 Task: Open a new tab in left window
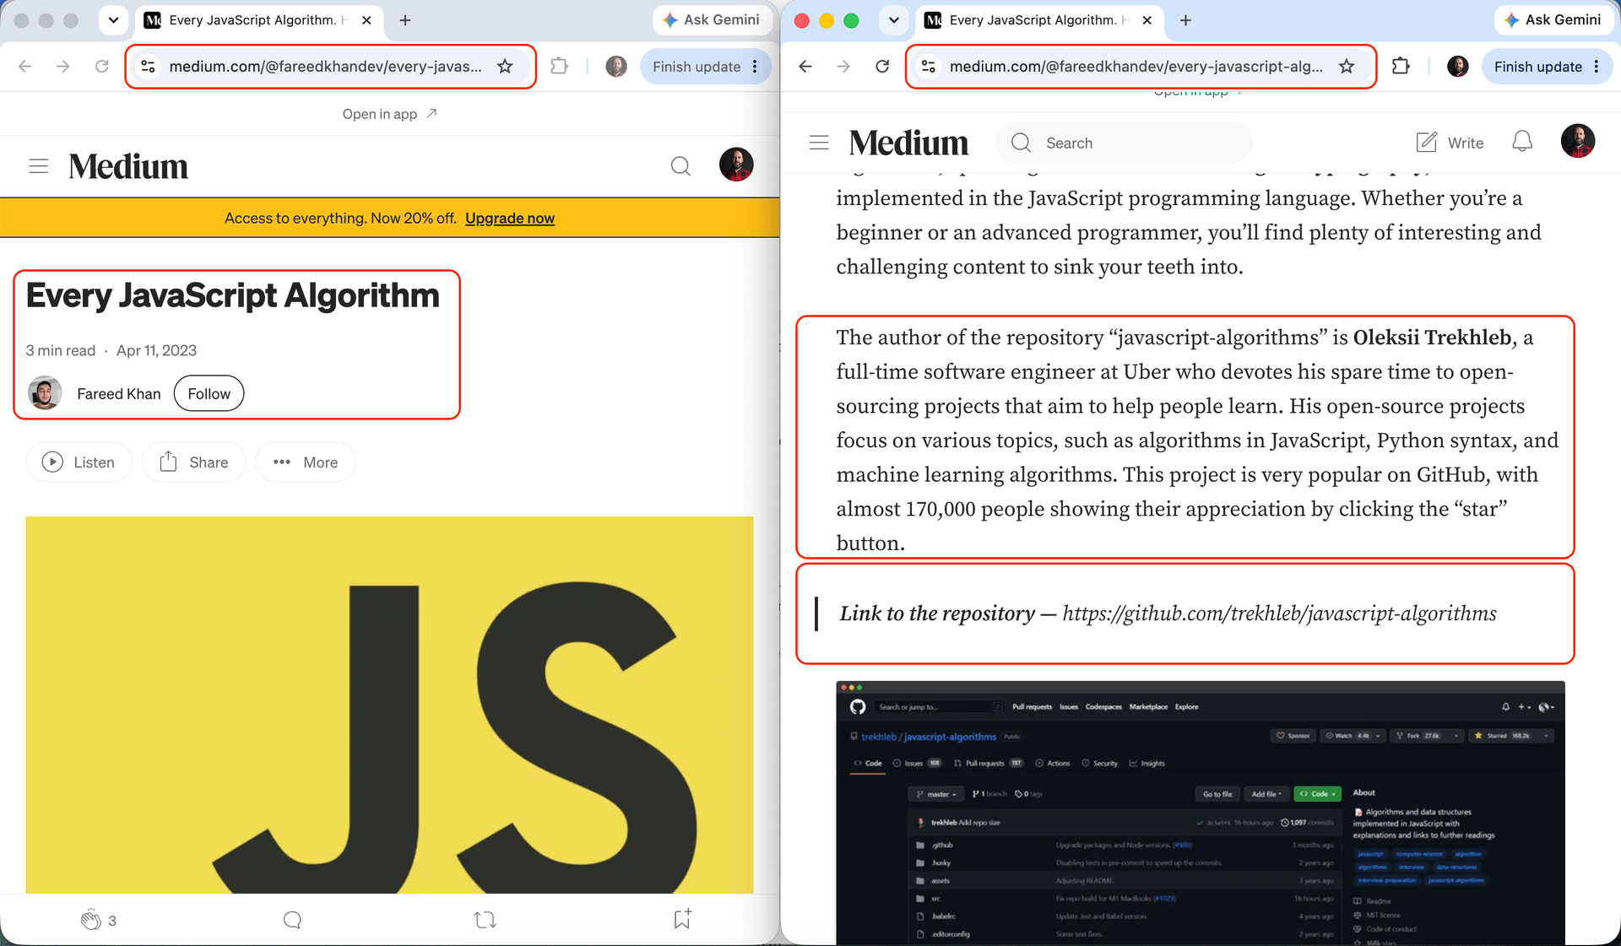[x=405, y=20]
